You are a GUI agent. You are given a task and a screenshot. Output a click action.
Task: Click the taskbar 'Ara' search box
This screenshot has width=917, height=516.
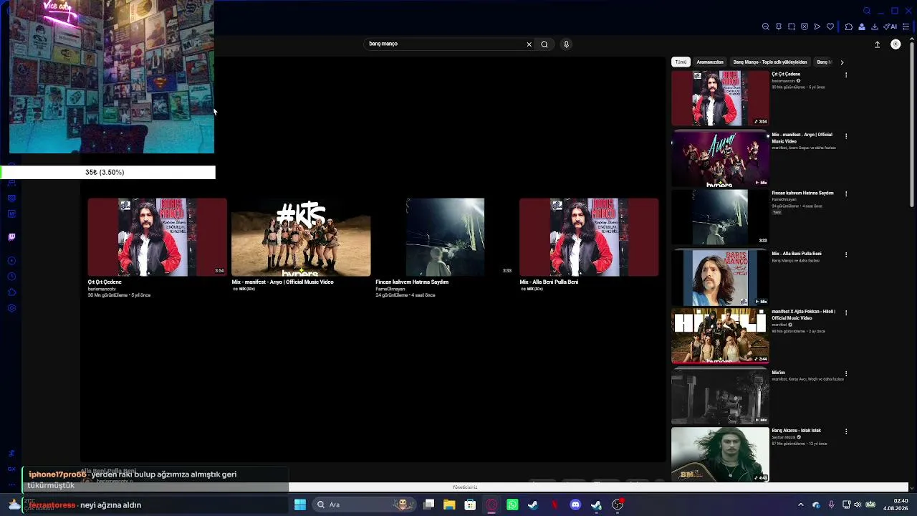365,505
